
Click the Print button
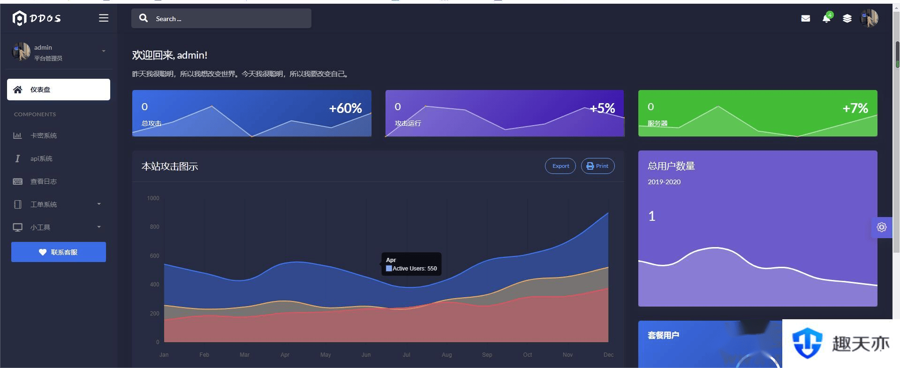pyautogui.click(x=598, y=166)
